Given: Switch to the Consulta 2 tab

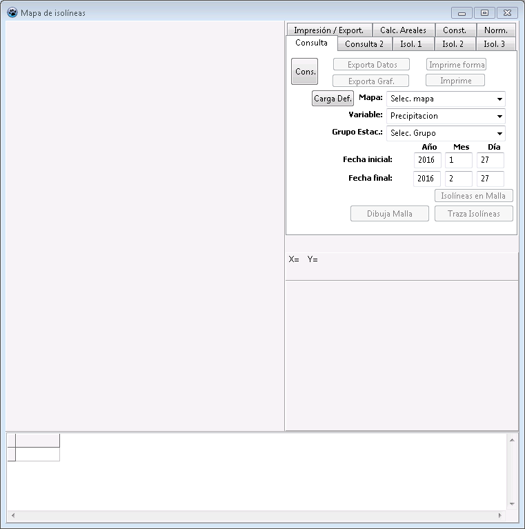Looking at the screenshot, I should coord(364,44).
